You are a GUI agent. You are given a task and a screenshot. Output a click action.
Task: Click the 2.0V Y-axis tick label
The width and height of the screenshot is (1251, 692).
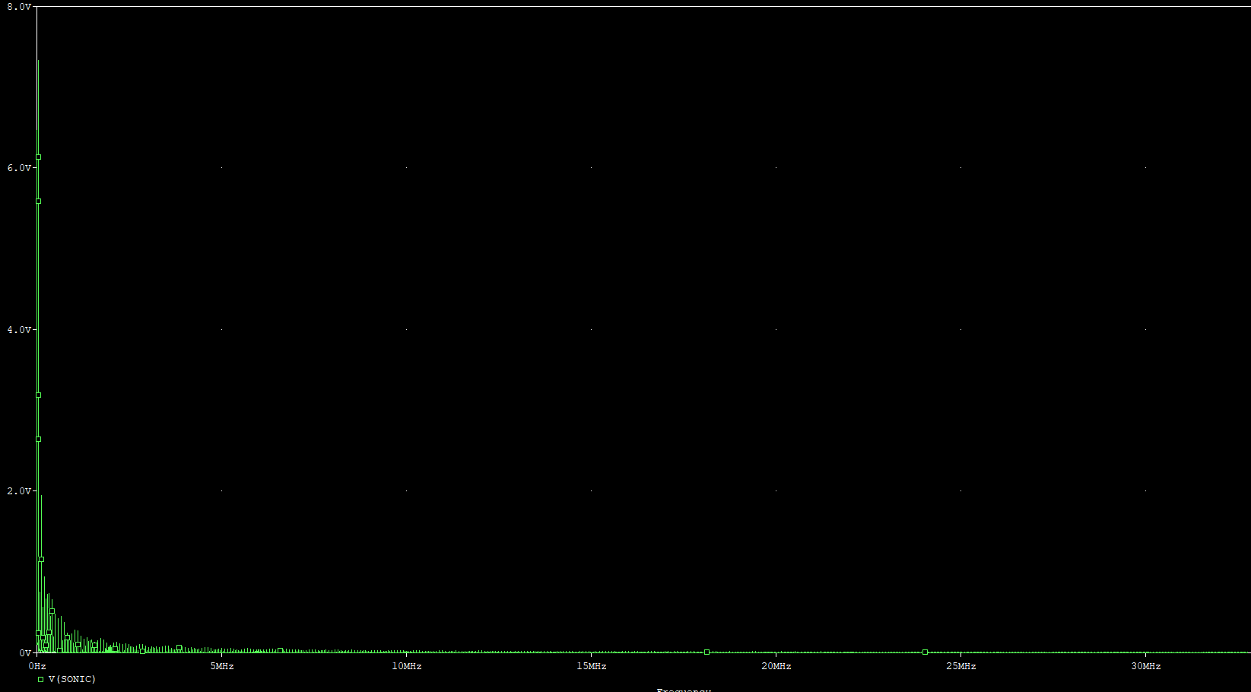[19, 491]
